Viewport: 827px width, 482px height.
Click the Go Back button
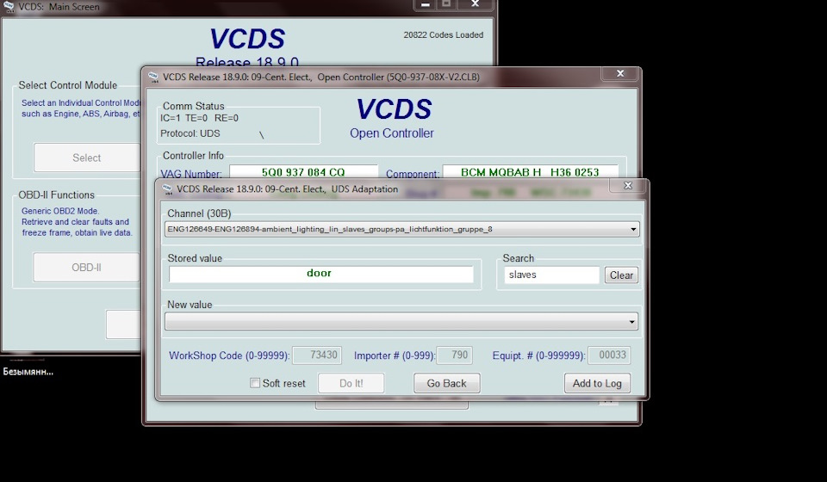pos(446,383)
